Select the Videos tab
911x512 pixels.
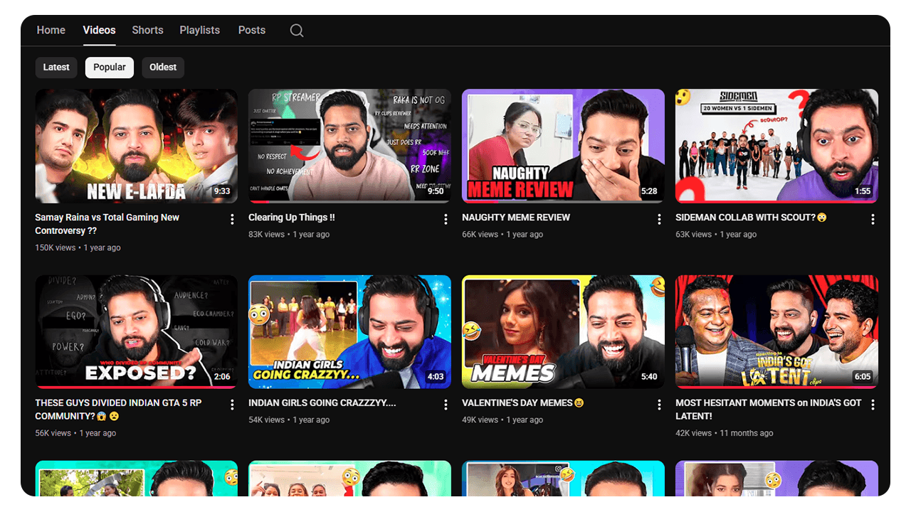[99, 30]
